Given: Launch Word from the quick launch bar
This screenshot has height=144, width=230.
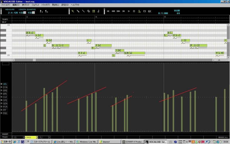Looking at the screenshot, I should [x=22, y=142].
